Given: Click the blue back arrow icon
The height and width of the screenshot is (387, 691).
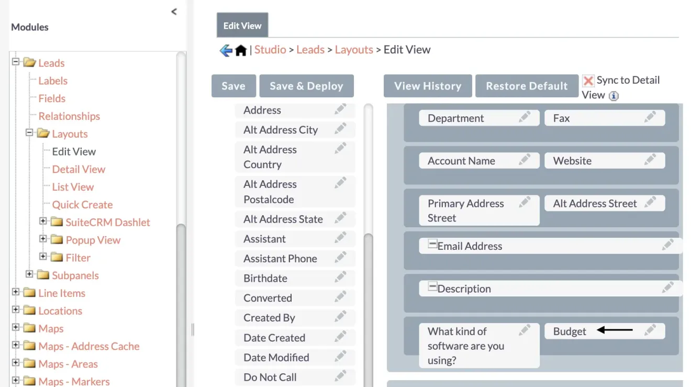Looking at the screenshot, I should tap(226, 50).
